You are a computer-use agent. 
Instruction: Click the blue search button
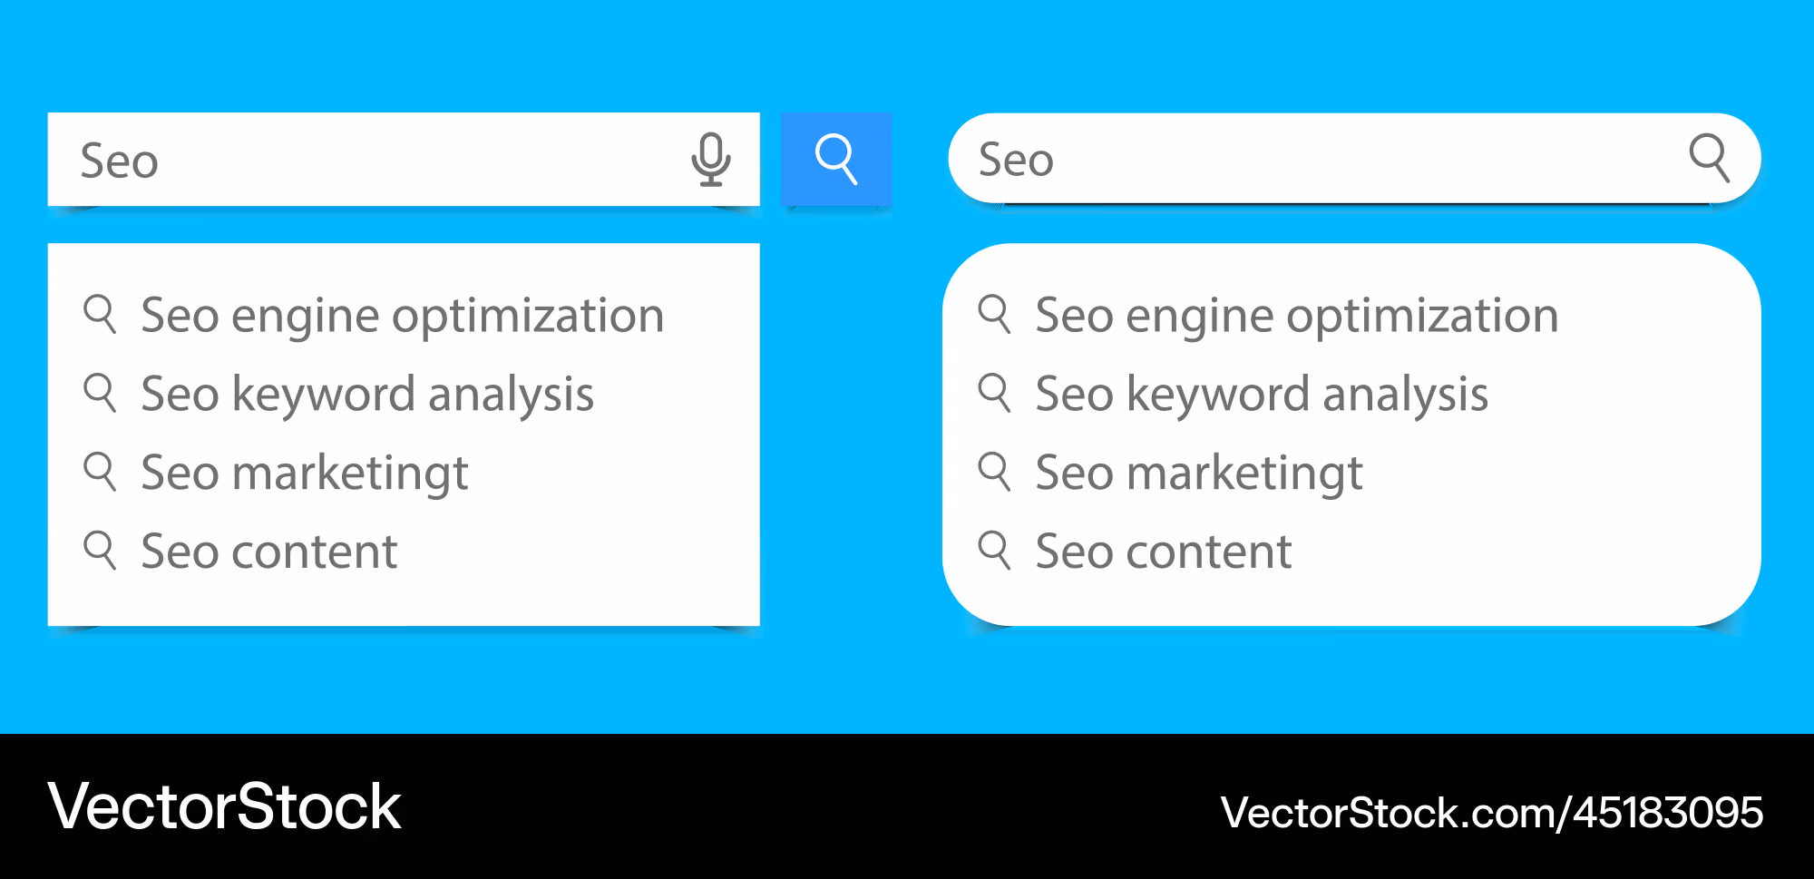836,160
